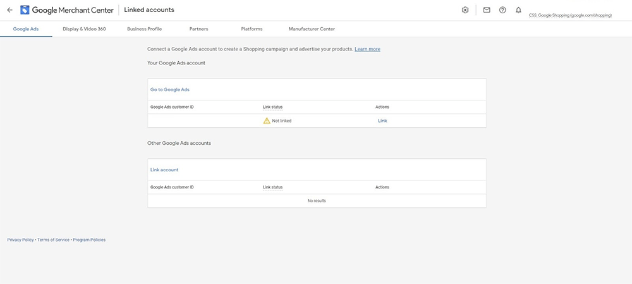Select the Partners tab

click(x=198, y=29)
